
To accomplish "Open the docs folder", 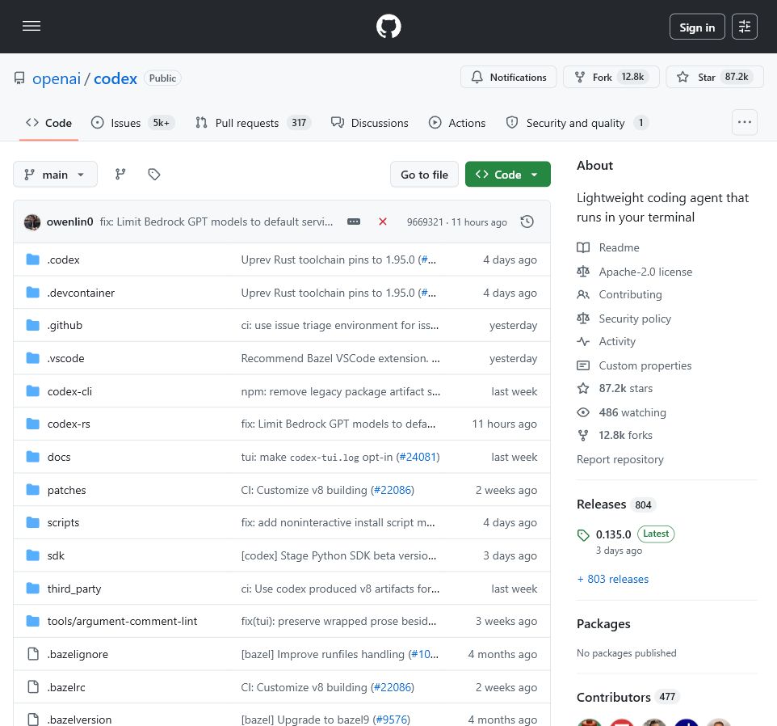I will click(x=59, y=458).
